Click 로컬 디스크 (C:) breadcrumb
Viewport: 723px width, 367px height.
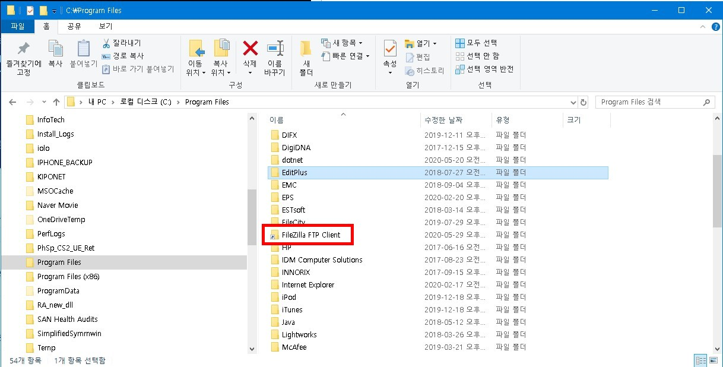point(145,102)
